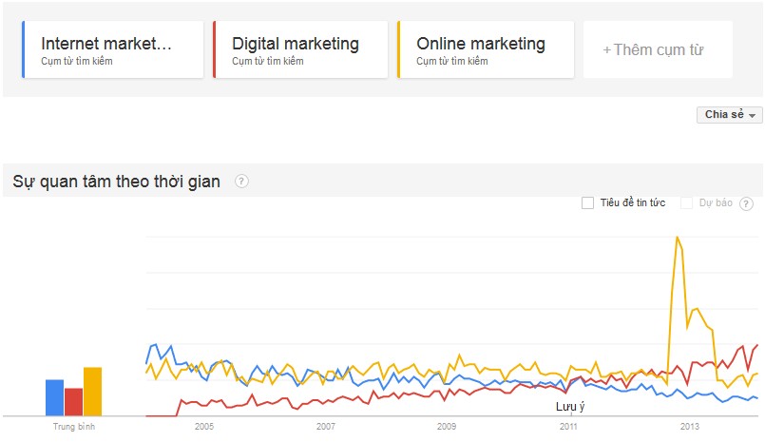Click the "Trung bình" label under bars
This screenshot has width=765, height=442.
pos(74,428)
